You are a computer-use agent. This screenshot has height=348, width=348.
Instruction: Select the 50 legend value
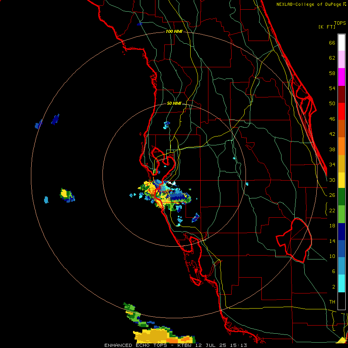[x=332, y=104]
